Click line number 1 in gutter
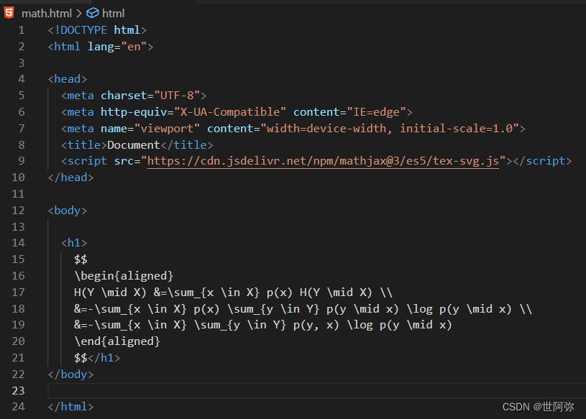Image resolution: width=586 pixels, height=419 pixels. (x=22, y=30)
